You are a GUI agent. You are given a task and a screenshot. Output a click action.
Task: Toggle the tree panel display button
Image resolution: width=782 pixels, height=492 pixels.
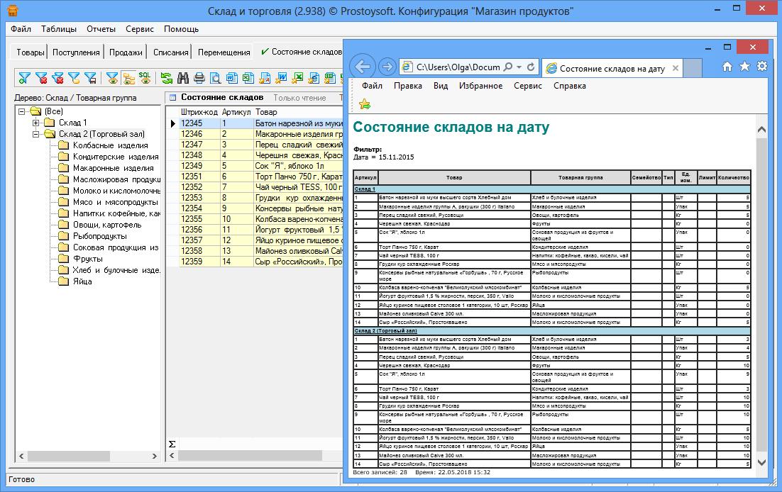tap(128, 78)
